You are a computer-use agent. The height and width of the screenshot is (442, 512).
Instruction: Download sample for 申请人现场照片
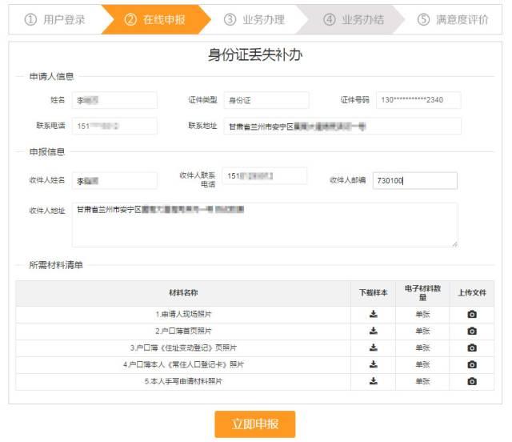(373, 314)
